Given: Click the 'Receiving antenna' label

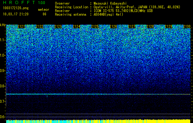Looking at the screenshot, I should pos(71,14).
